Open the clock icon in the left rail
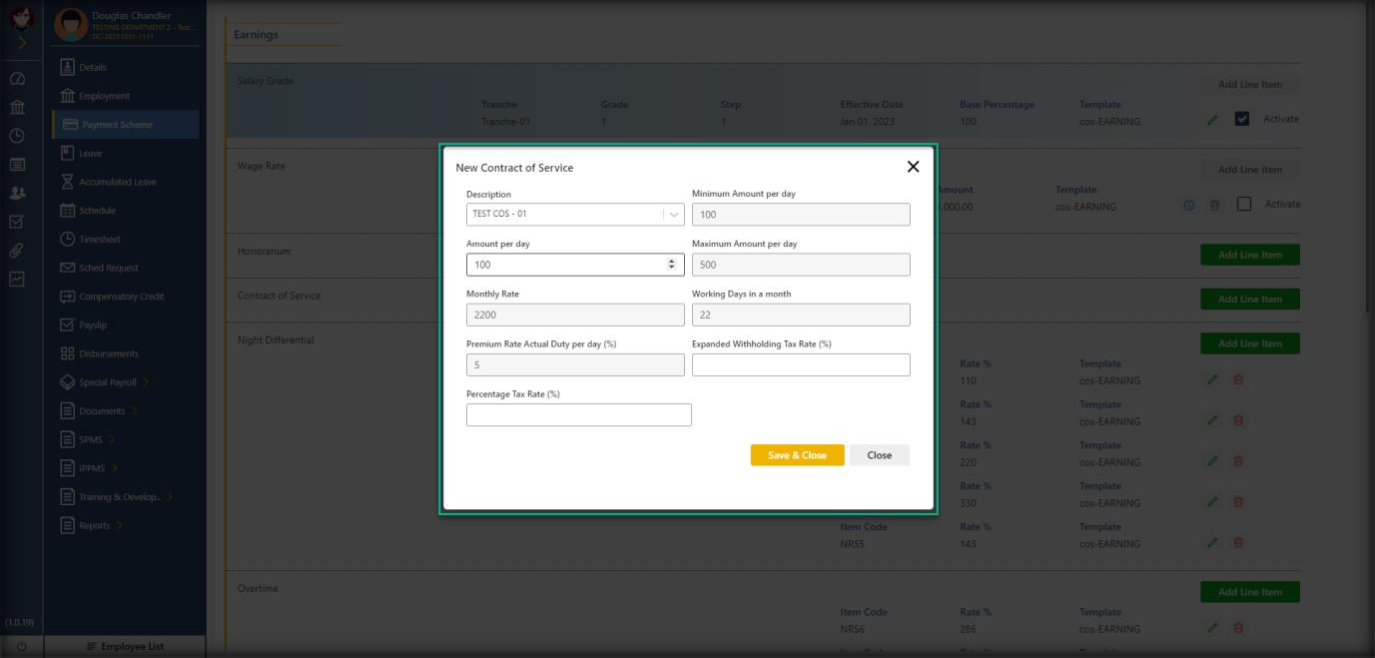 coord(17,136)
